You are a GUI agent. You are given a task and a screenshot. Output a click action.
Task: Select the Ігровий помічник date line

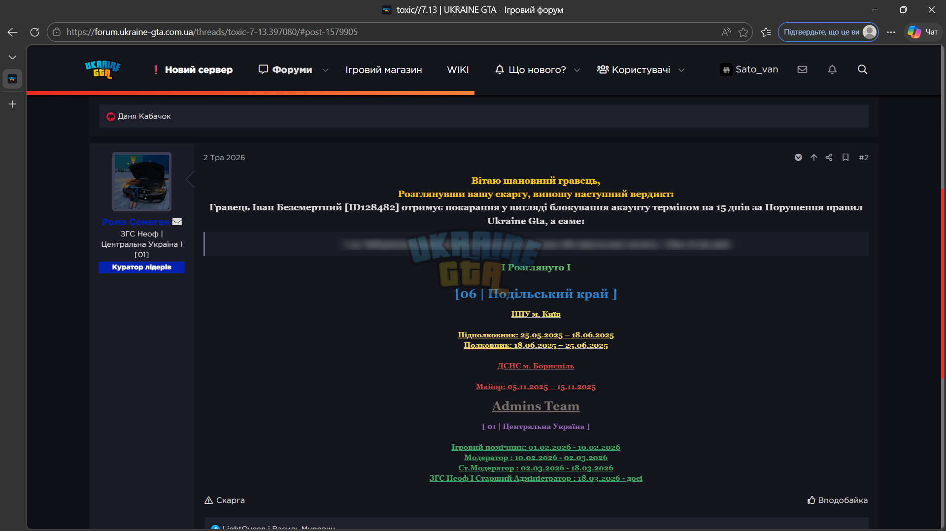[536, 447]
